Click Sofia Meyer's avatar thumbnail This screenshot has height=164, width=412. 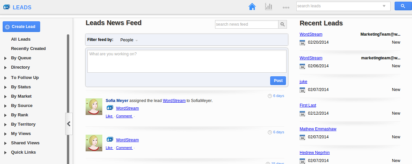click(x=94, y=107)
